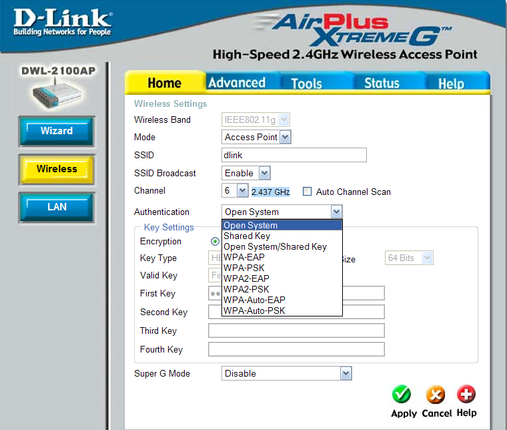Open the Mode dropdown showing Access Point
This screenshot has height=430, width=507.
[x=256, y=137]
